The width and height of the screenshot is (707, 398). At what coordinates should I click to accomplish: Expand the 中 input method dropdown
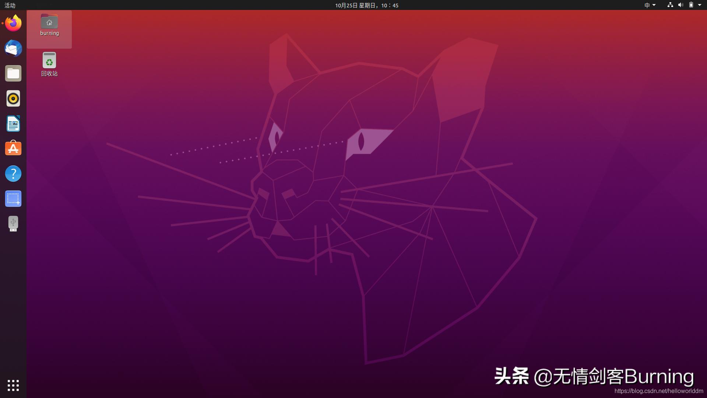click(650, 5)
